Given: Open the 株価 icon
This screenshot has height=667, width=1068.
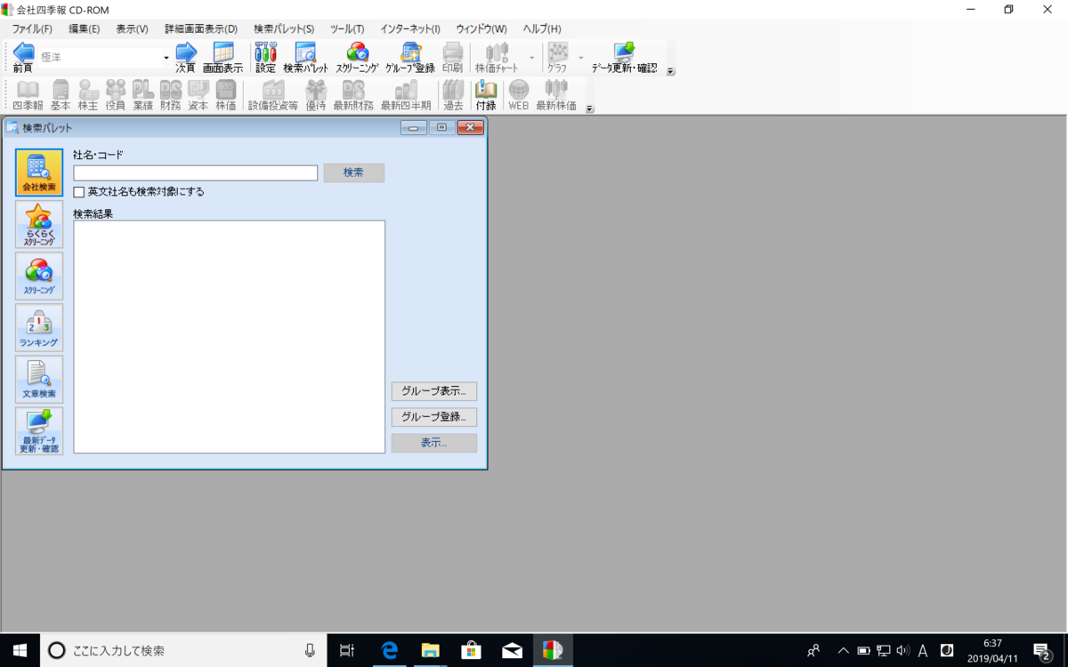Looking at the screenshot, I should point(226,95).
